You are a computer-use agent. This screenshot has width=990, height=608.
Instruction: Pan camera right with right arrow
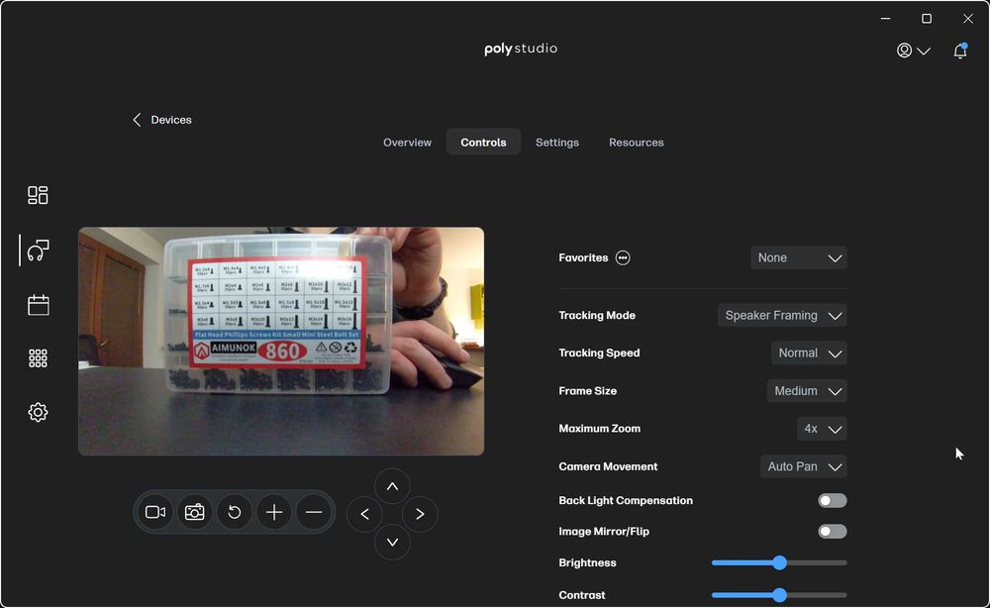click(420, 514)
